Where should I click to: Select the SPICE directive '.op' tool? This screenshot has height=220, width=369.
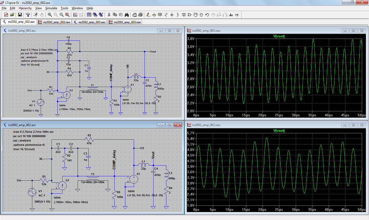237,15
